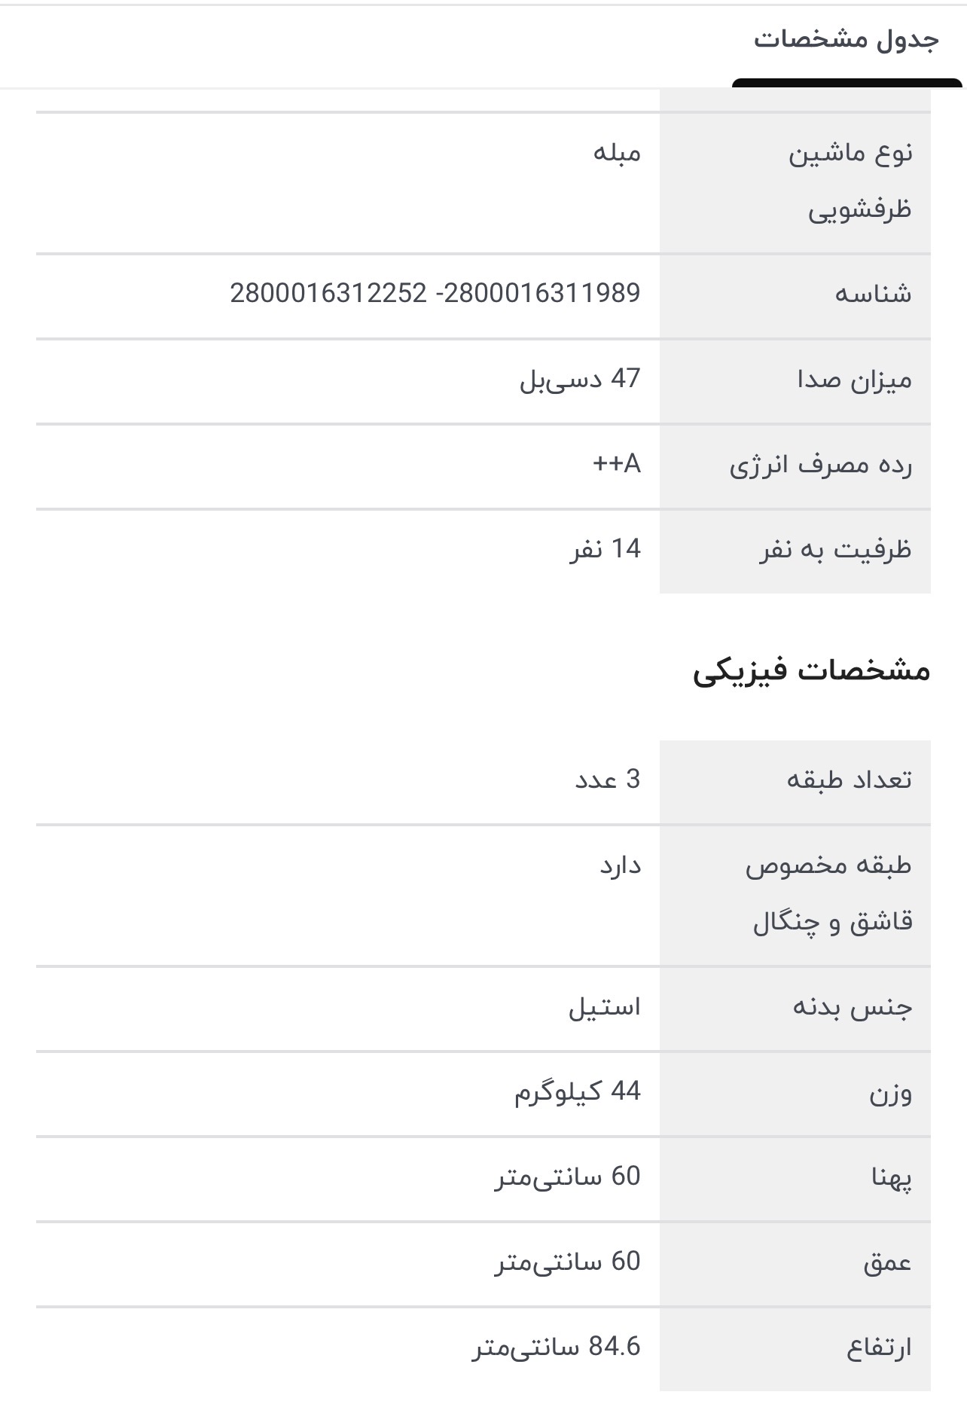Select the 47 دسی‌بل noise value
The width and height of the screenshot is (967, 1404).
click(x=580, y=379)
